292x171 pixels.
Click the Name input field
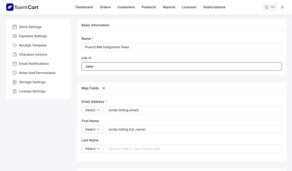coord(182,47)
